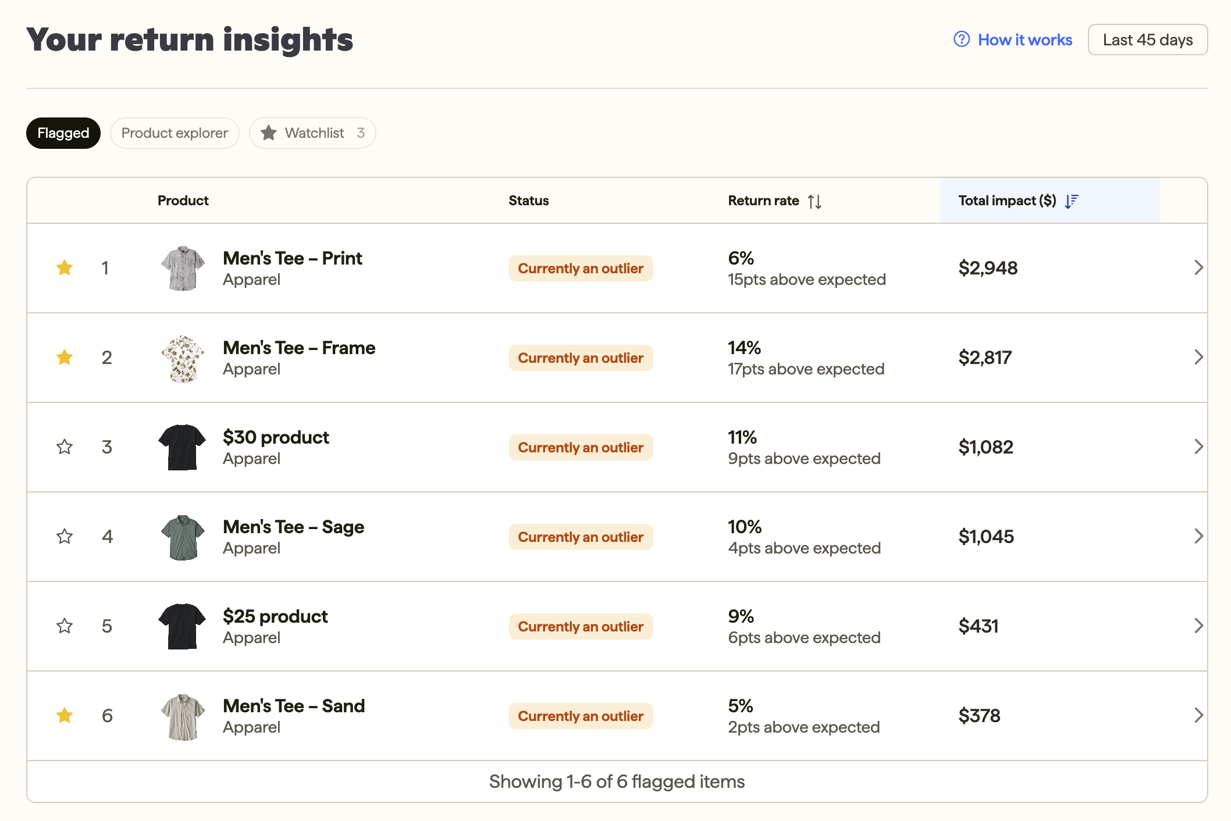Open Men's Tee – Sand row chevron

tap(1198, 715)
